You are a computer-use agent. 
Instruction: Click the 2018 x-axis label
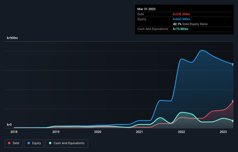tap(14, 132)
